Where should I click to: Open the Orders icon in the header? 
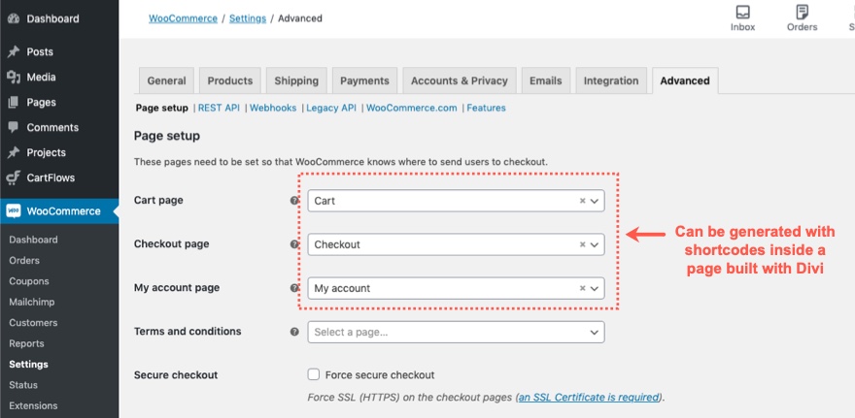(802, 13)
